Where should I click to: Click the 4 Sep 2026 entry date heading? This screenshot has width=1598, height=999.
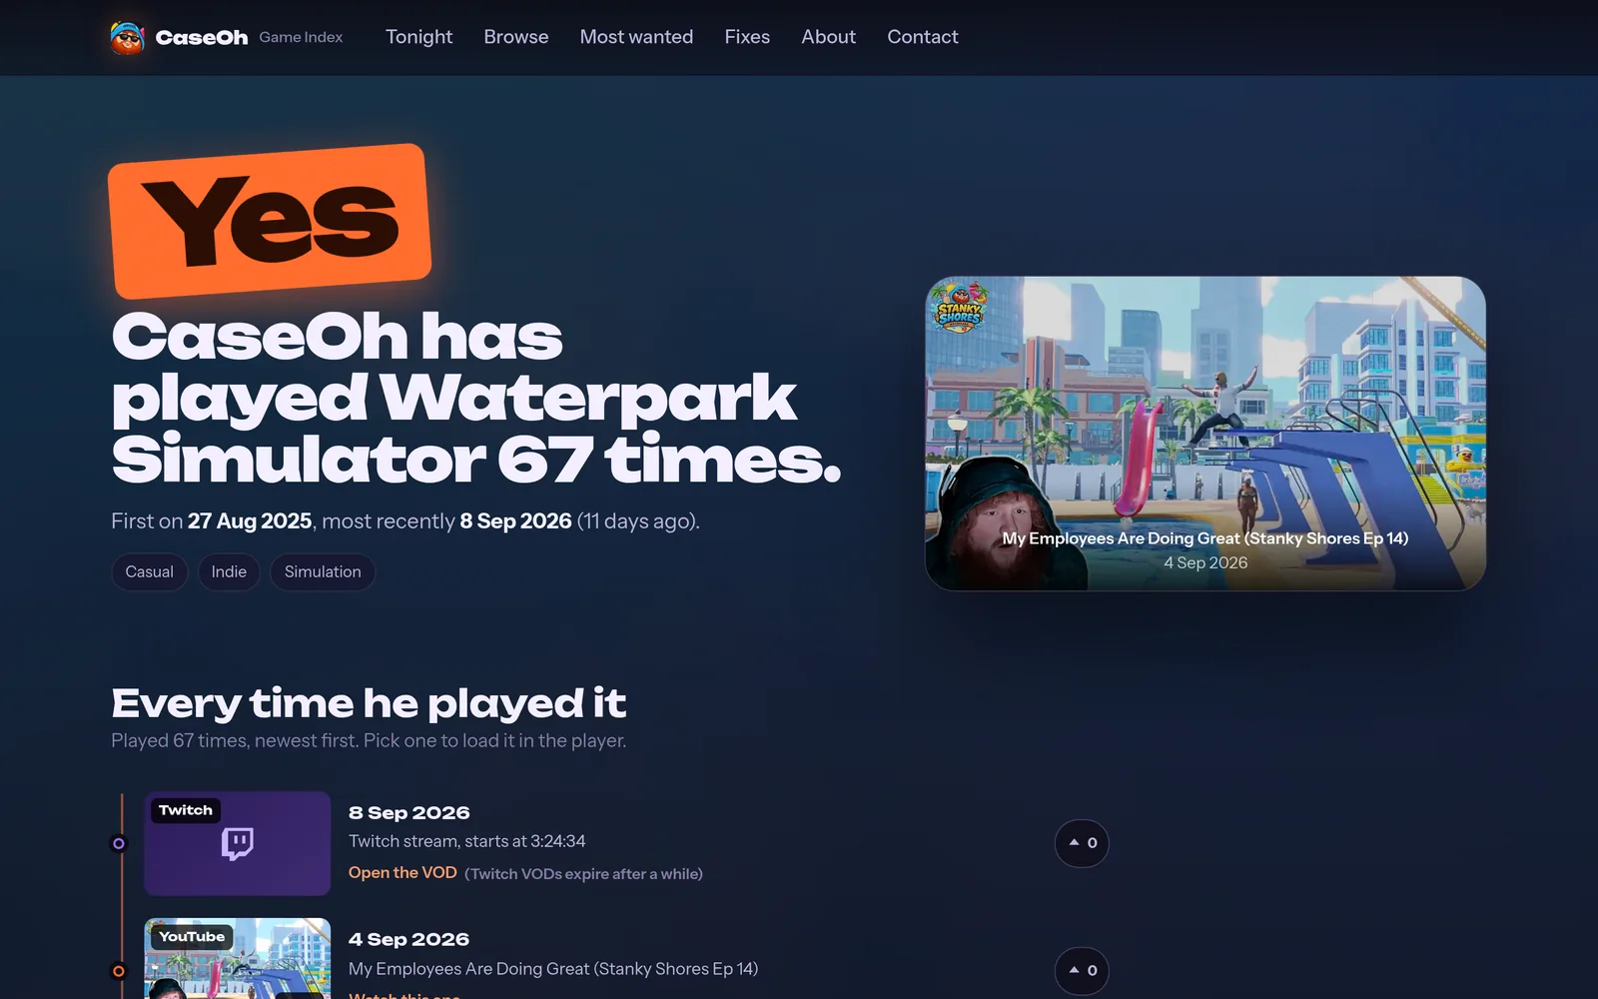click(x=408, y=939)
